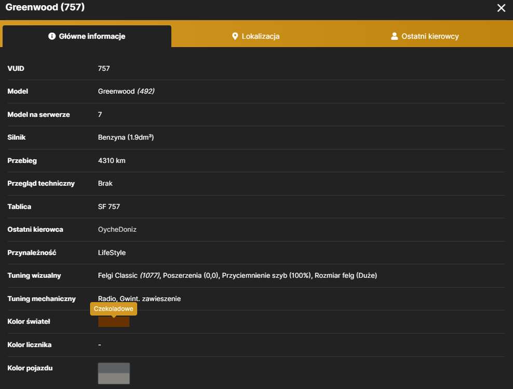The width and height of the screenshot is (513, 389).
Task: Click the Czekoladowe tooltip label
Action: [x=114, y=309]
